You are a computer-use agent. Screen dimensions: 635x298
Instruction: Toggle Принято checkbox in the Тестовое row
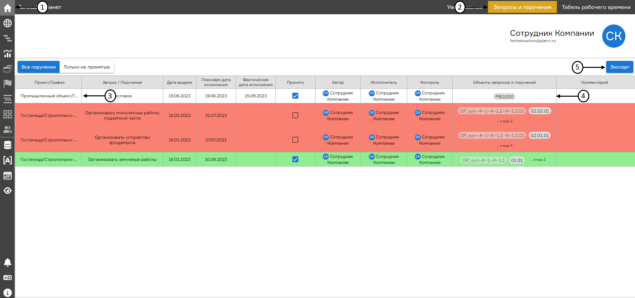[x=295, y=96]
